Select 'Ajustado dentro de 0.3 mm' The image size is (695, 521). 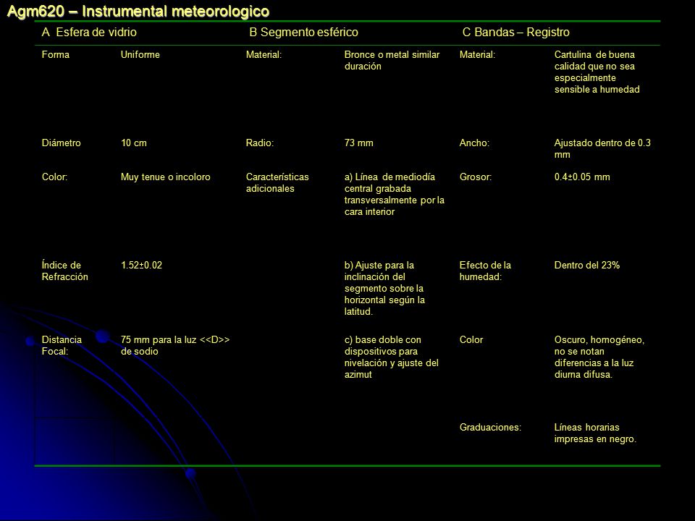coord(602,148)
